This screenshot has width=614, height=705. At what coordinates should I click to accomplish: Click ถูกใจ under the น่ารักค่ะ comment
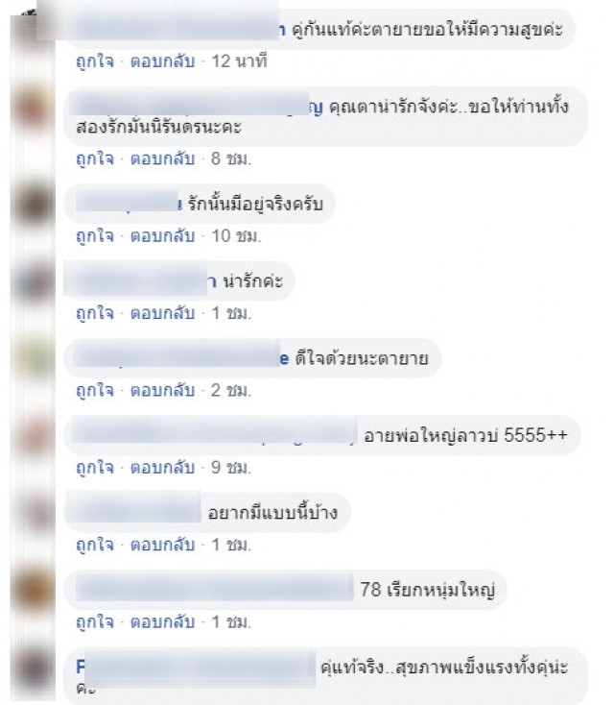click(x=95, y=313)
